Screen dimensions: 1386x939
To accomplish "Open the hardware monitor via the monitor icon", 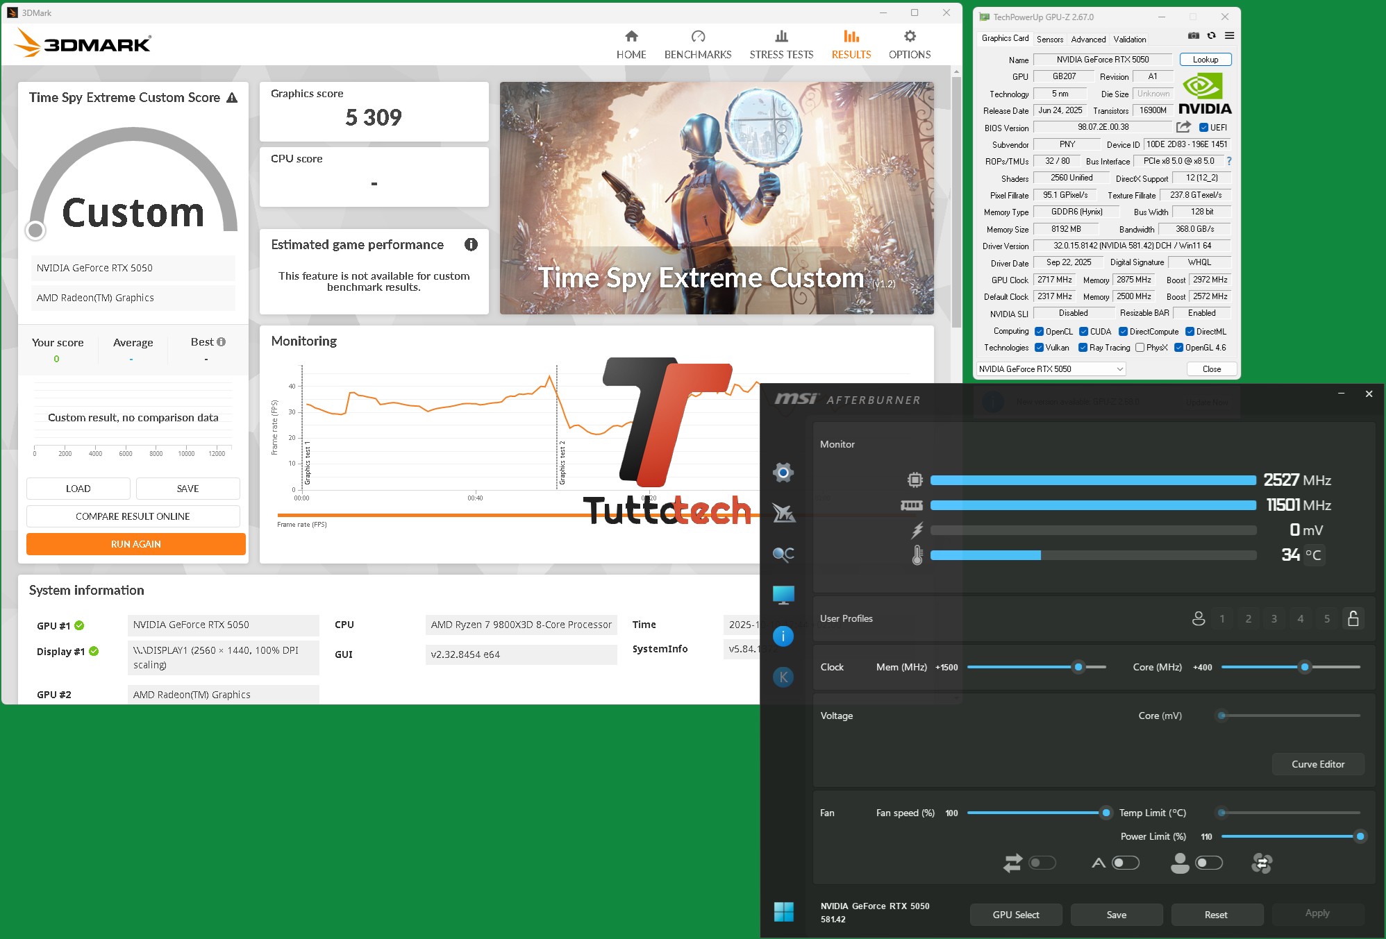I will (783, 594).
